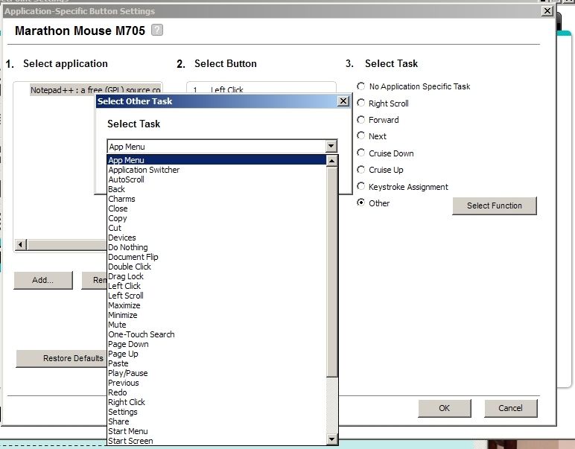Choose Do Nothing from the list
This screenshot has width=575, height=449.
tap(216, 247)
